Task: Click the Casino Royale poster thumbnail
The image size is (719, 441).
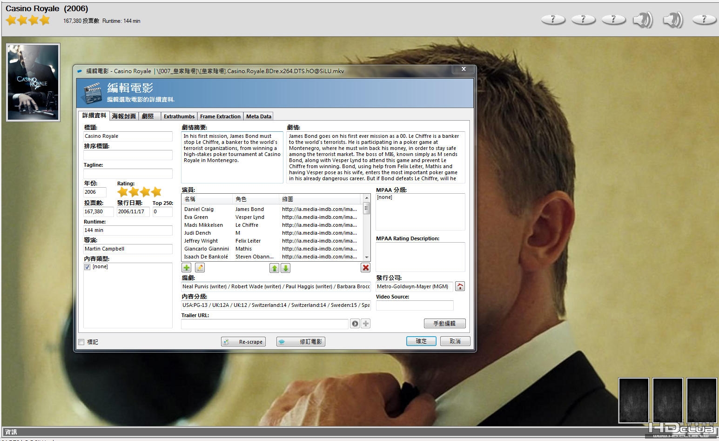Action: tap(33, 82)
